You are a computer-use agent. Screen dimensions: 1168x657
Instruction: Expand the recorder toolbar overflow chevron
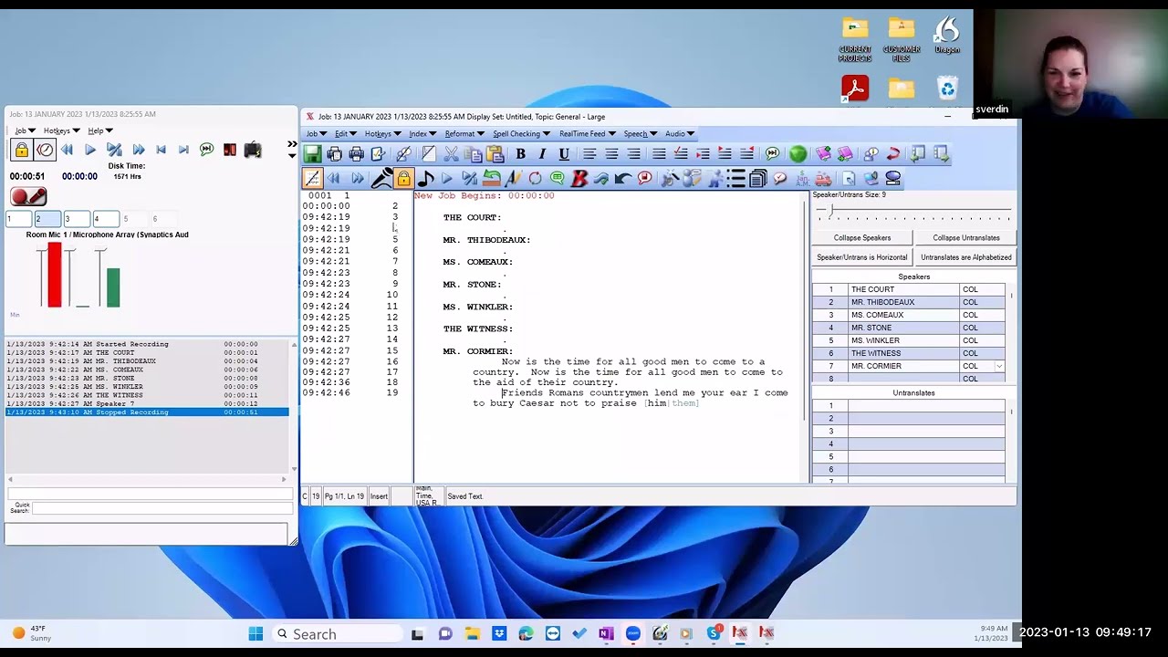[x=292, y=144]
